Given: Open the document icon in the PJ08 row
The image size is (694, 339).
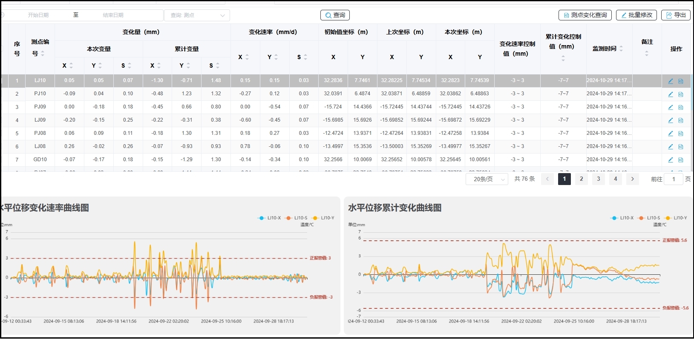Looking at the screenshot, I should point(680,134).
